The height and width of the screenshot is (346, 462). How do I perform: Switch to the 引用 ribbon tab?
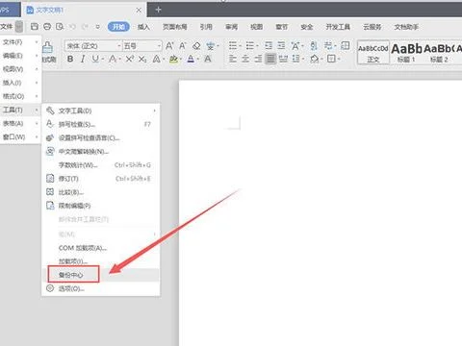point(206,27)
